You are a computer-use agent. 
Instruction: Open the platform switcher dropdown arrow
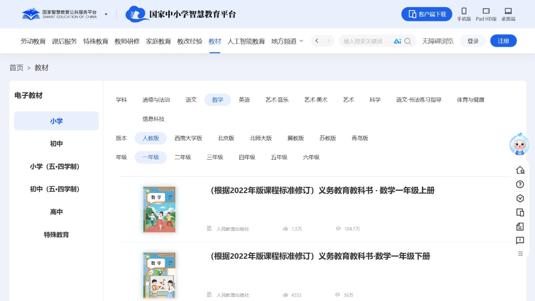[106, 14]
